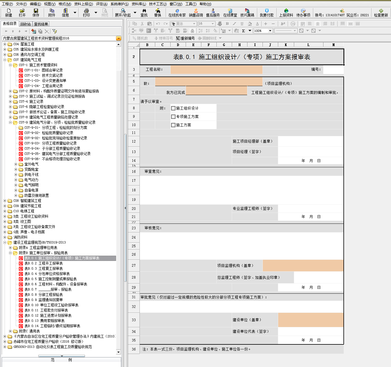Expand the C08 智能建筑工程 tree node

5,201
